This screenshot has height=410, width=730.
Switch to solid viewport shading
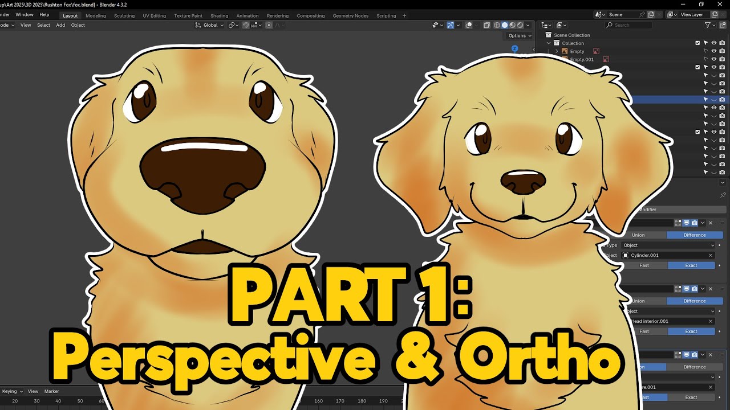(x=504, y=25)
